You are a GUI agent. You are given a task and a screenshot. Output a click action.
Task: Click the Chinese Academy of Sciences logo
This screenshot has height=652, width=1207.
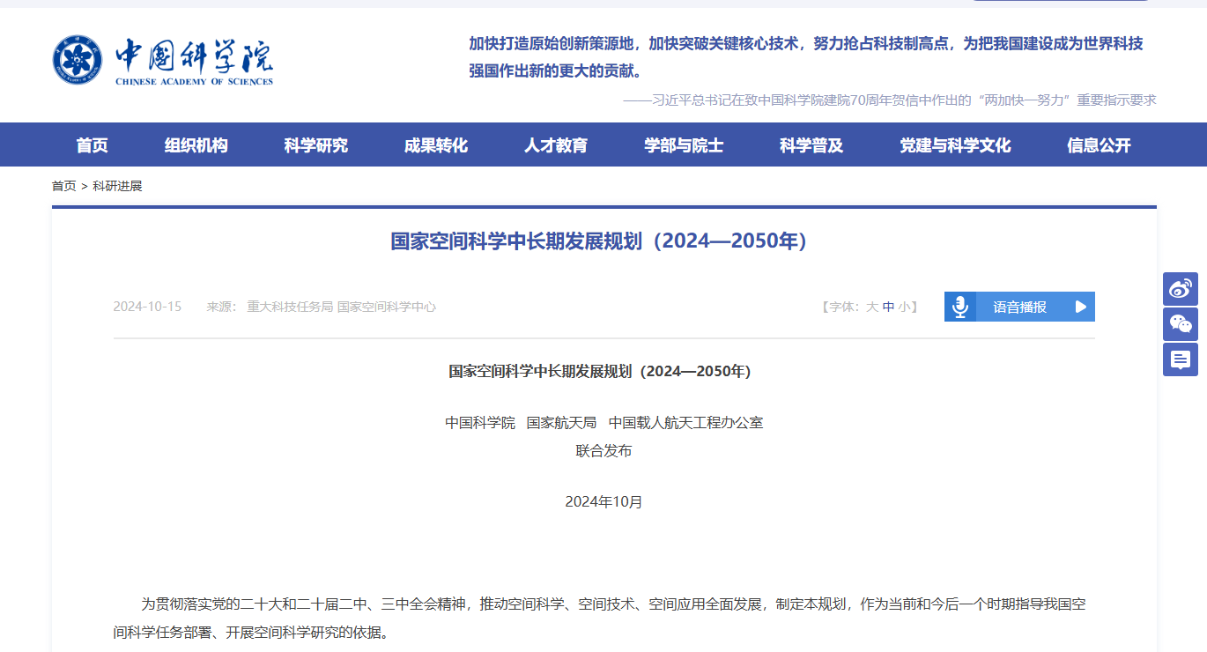point(163,61)
